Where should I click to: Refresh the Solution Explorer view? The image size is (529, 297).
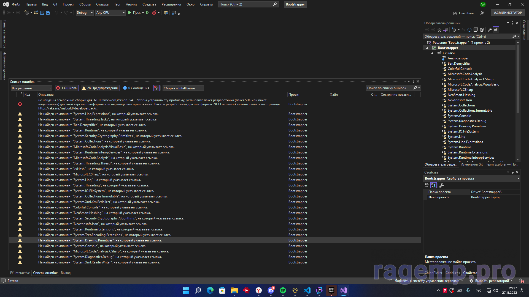click(x=469, y=30)
